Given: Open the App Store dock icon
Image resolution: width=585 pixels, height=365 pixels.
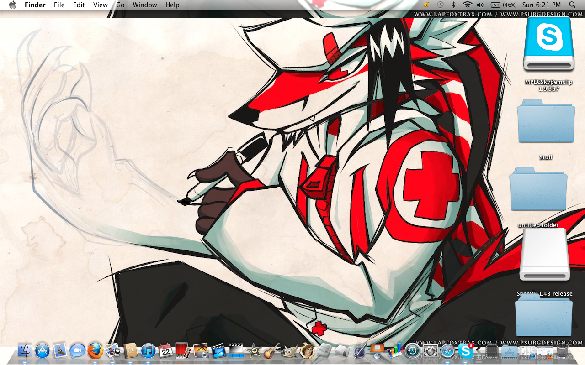Looking at the screenshot, I should coord(42,351).
